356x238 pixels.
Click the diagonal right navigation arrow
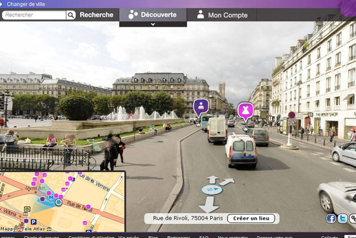[226, 182]
